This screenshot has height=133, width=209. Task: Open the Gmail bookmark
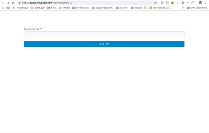coord(52,8)
